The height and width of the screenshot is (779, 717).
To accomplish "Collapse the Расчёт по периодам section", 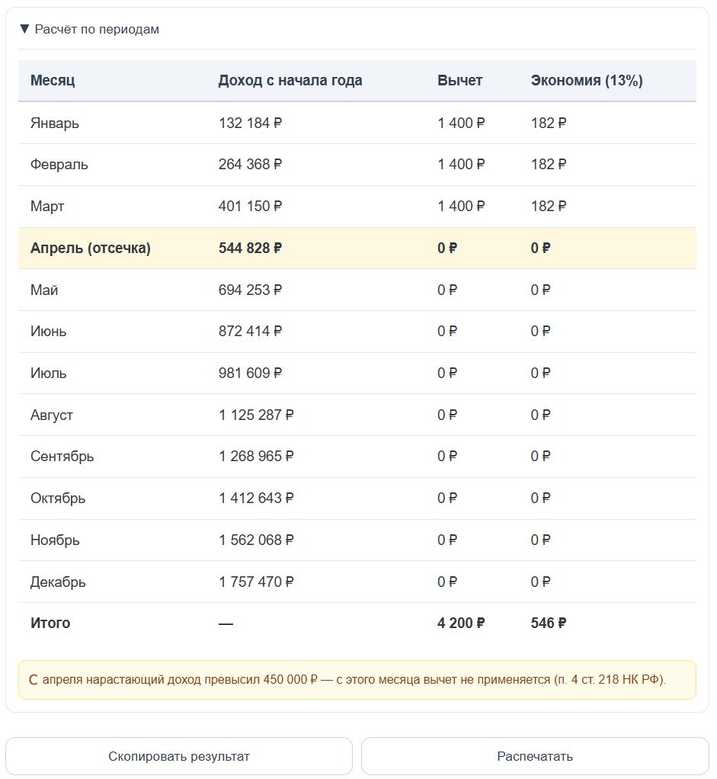I will tap(89, 29).
